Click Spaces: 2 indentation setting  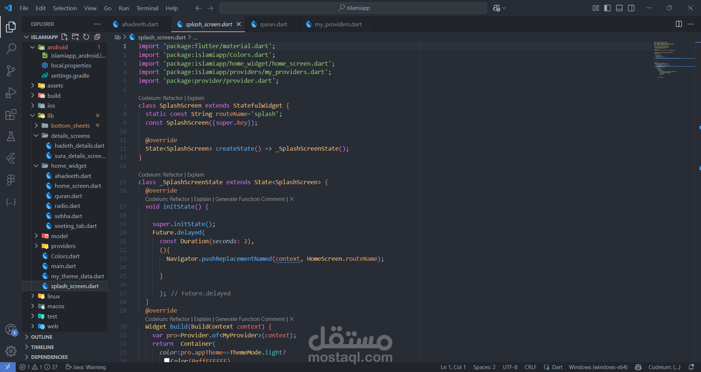coord(484,367)
